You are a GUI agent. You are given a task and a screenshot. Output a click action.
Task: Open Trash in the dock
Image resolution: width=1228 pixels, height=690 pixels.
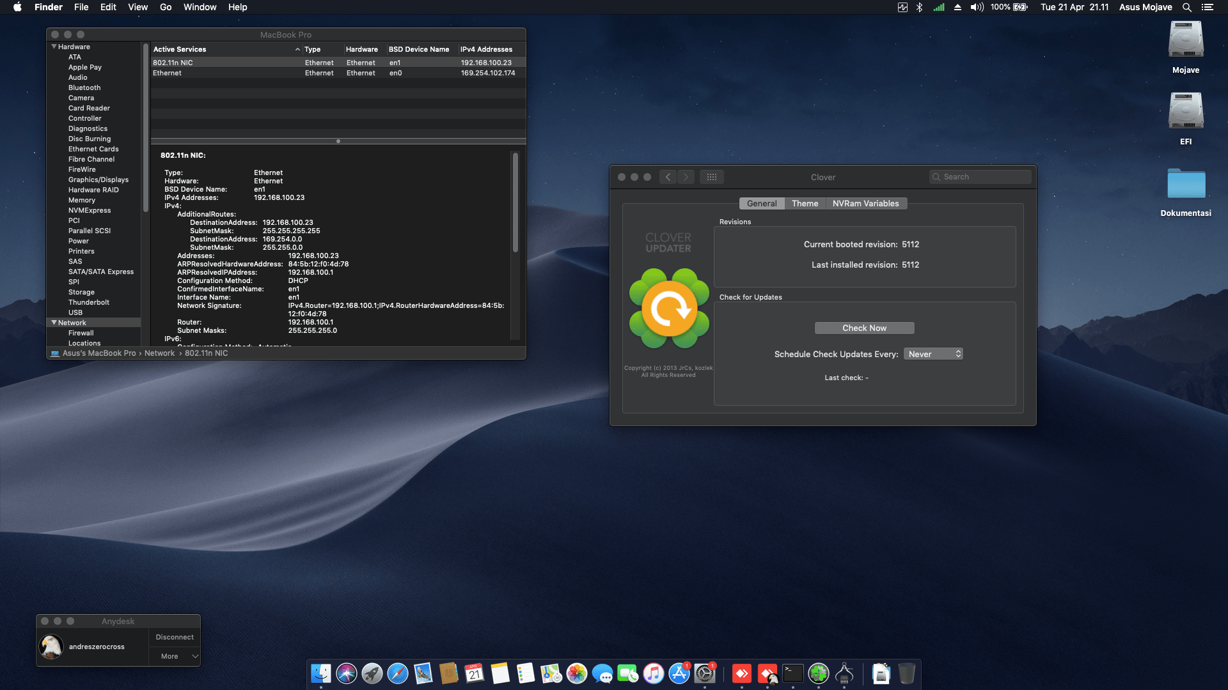(x=907, y=673)
